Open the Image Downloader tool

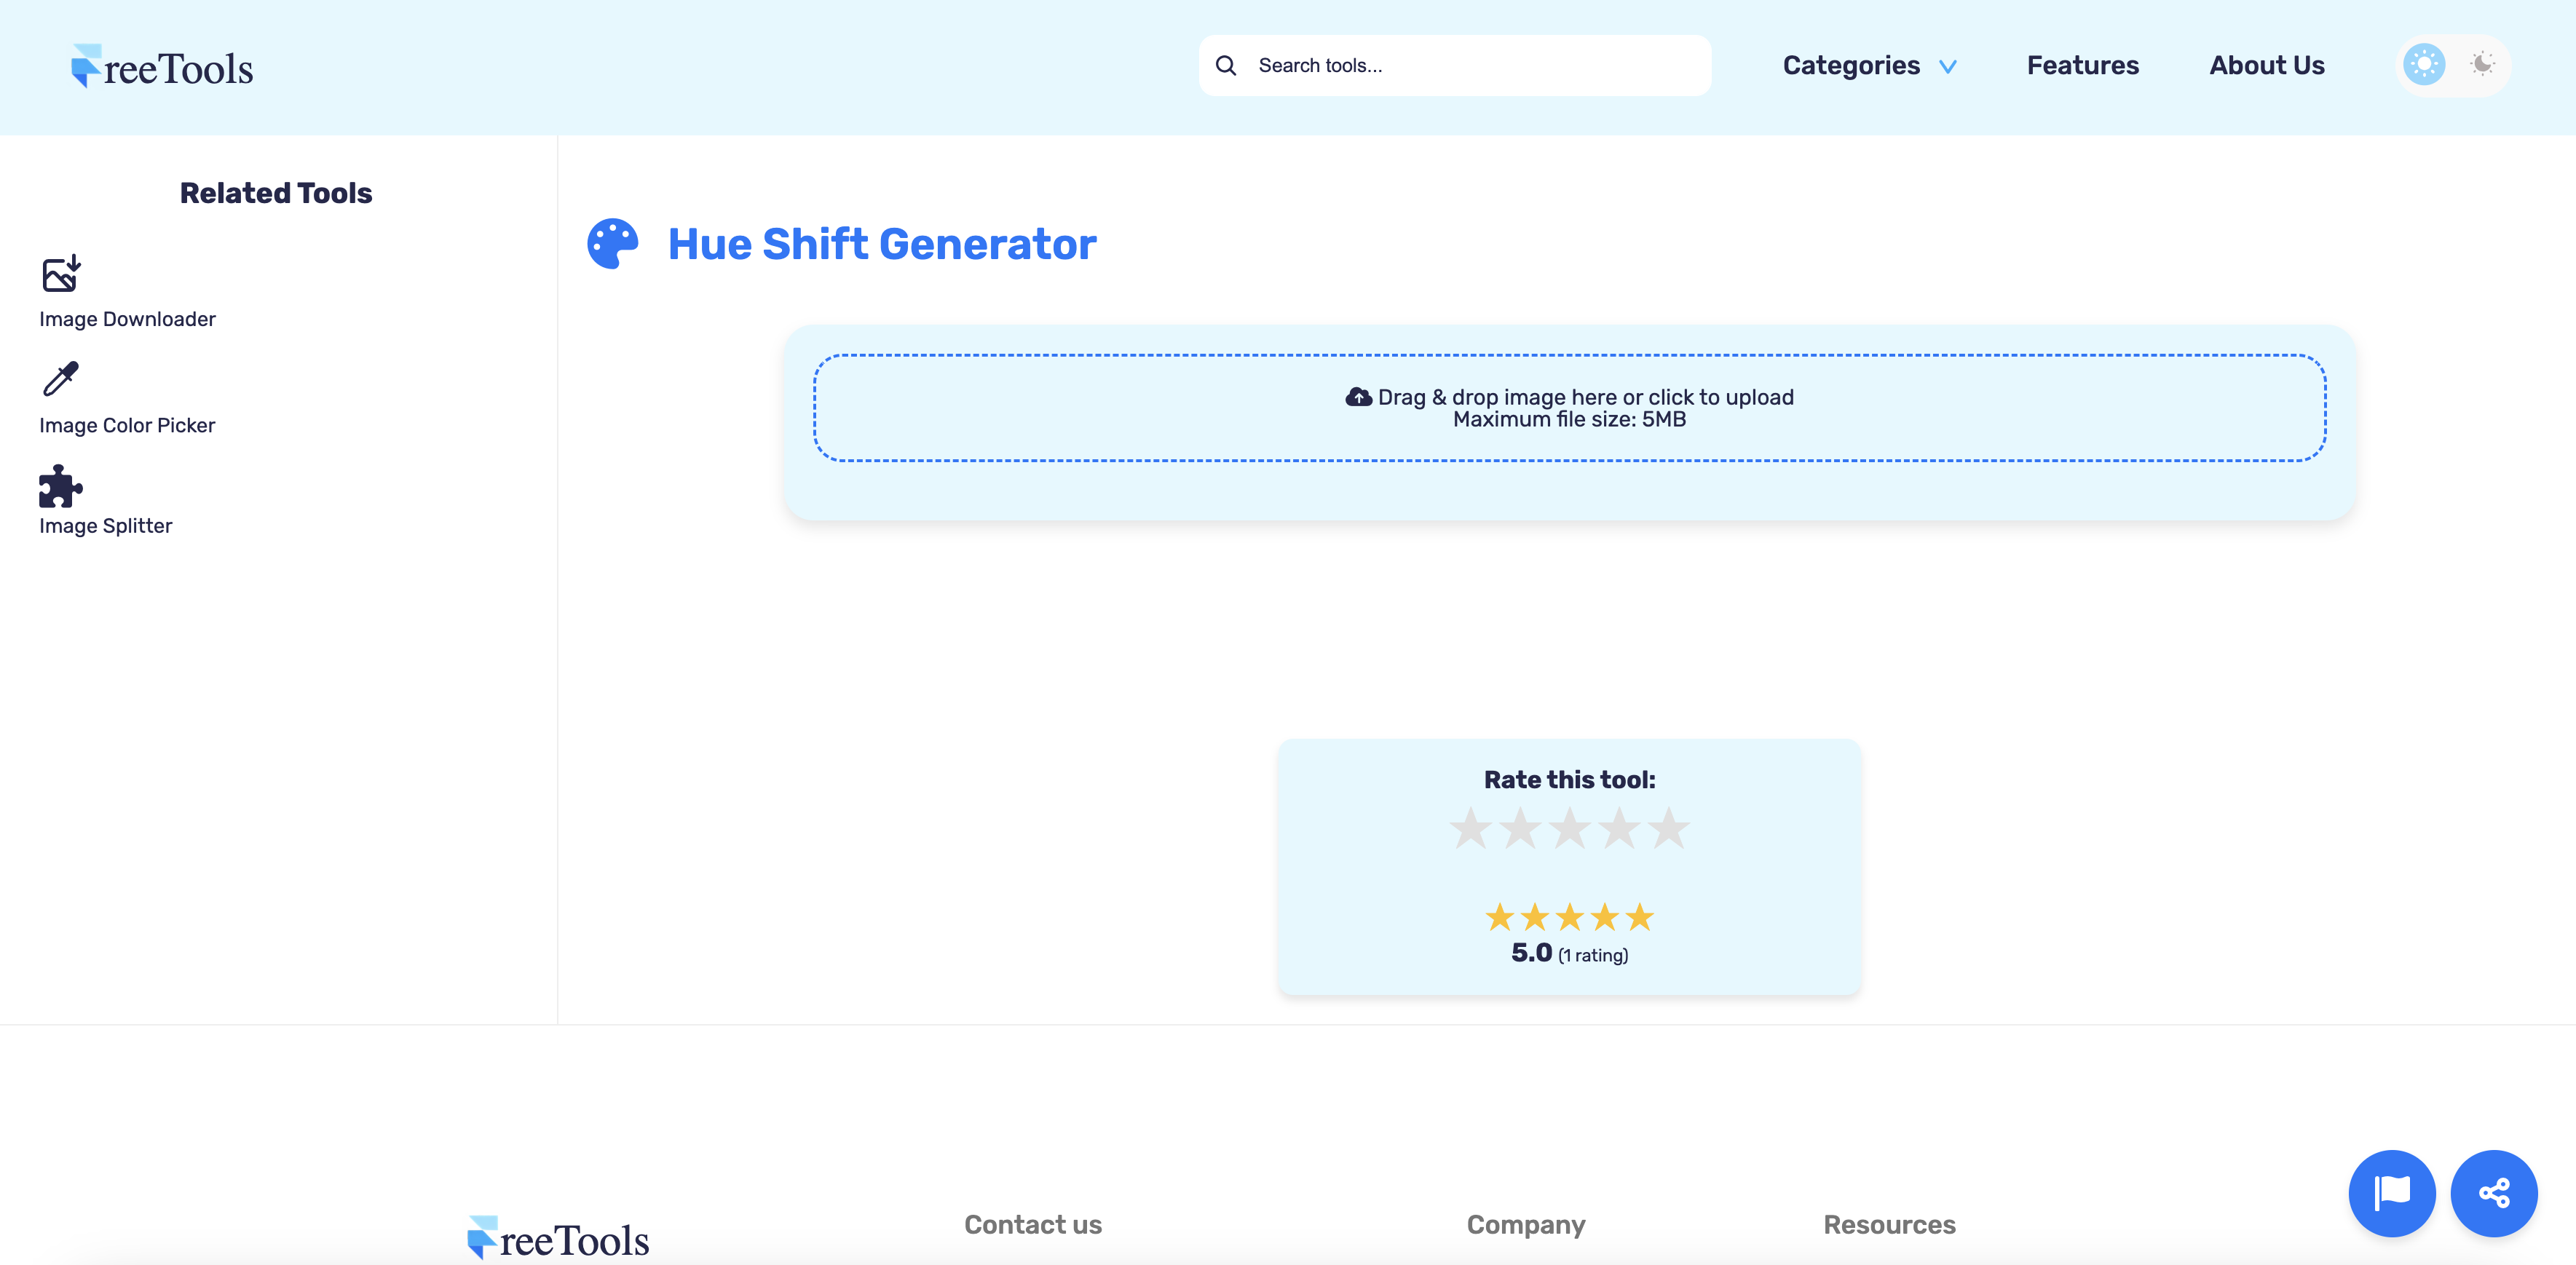tap(127, 319)
